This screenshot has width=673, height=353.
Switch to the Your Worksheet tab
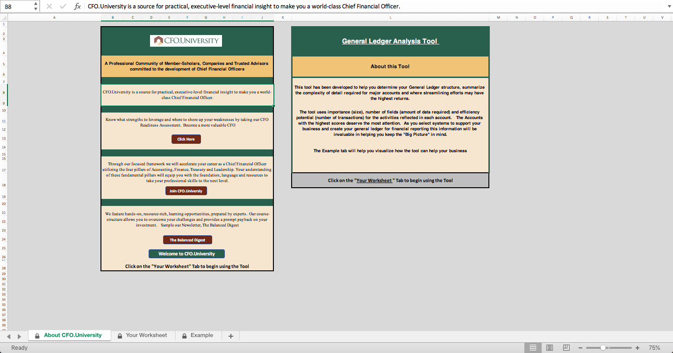143,335
